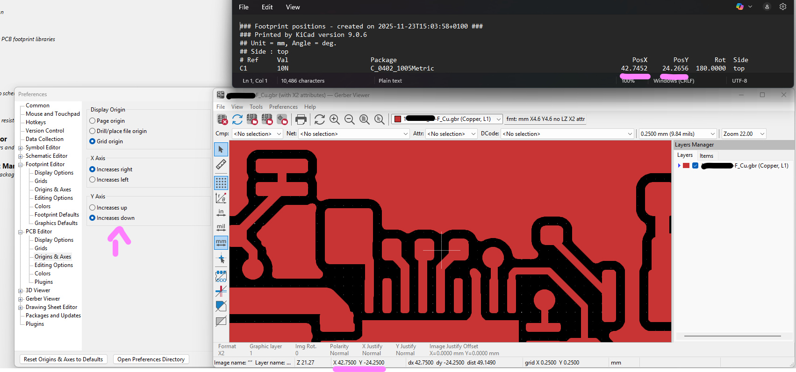The width and height of the screenshot is (796, 372).
Task: Expand the Symbol Editor tree node
Action: tap(20, 148)
